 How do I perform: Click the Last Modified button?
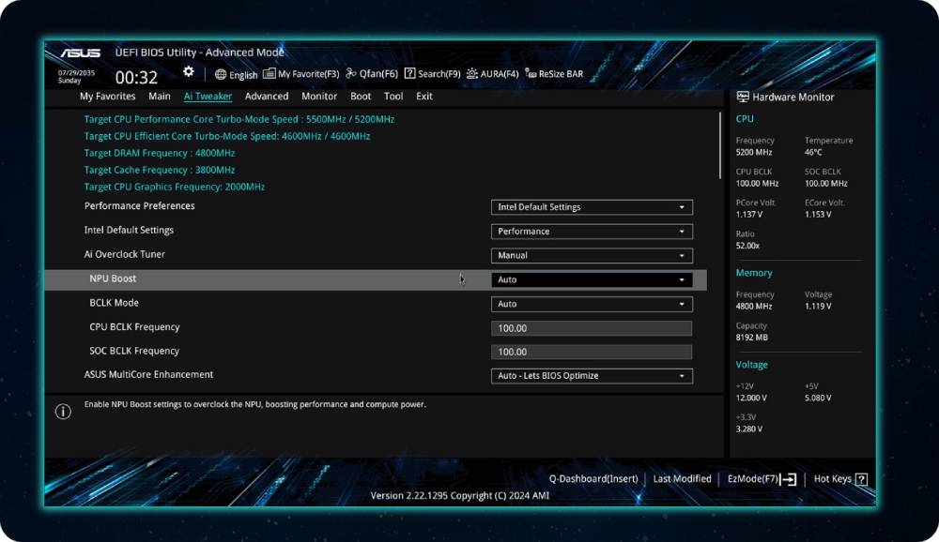(682, 479)
